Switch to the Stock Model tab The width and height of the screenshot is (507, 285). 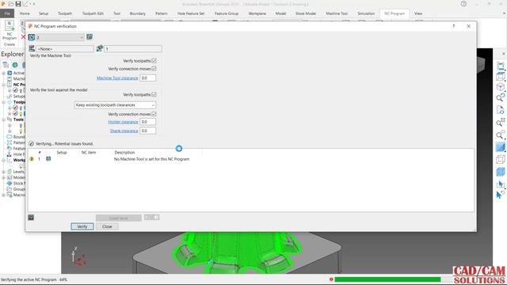(x=306, y=13)
